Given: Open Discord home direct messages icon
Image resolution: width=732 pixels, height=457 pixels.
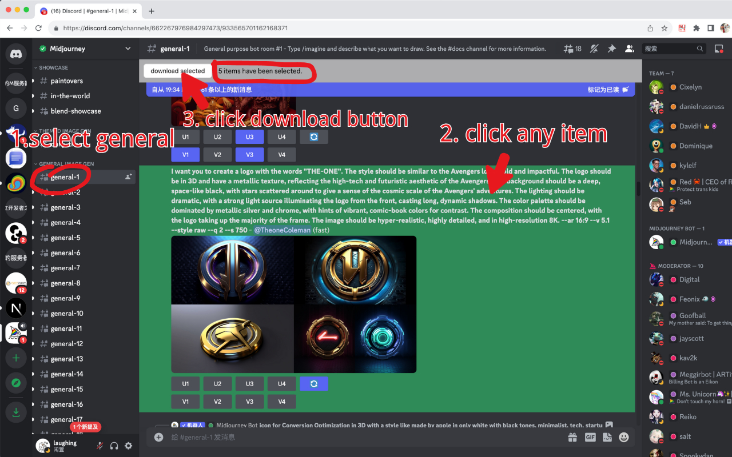Looking at the screenshot, I should coord(16,54).
